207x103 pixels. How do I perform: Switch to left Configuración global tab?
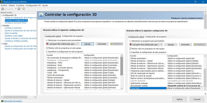[x=53, y=36]
